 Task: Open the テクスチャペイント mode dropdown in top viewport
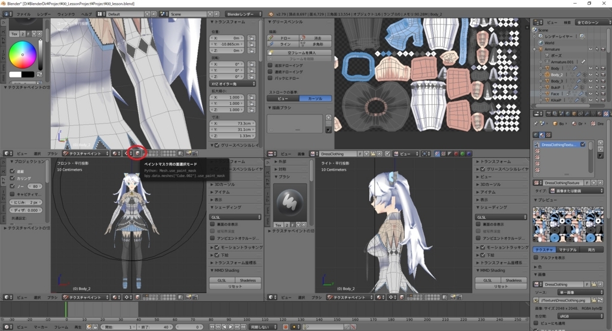[x=86, y=154]
